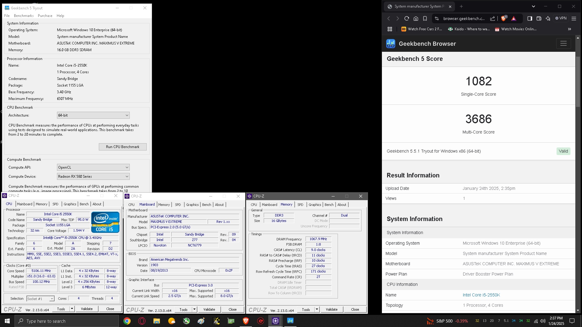This screenshot has height=327, width=582.
Task: Expand the Compute API OpenCL dropdown
Action: (93, 167)
